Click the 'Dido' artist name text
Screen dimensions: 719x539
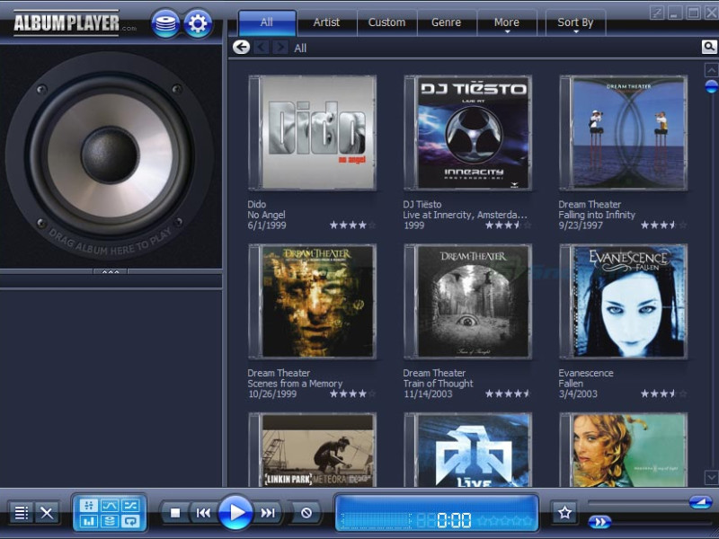257,205
